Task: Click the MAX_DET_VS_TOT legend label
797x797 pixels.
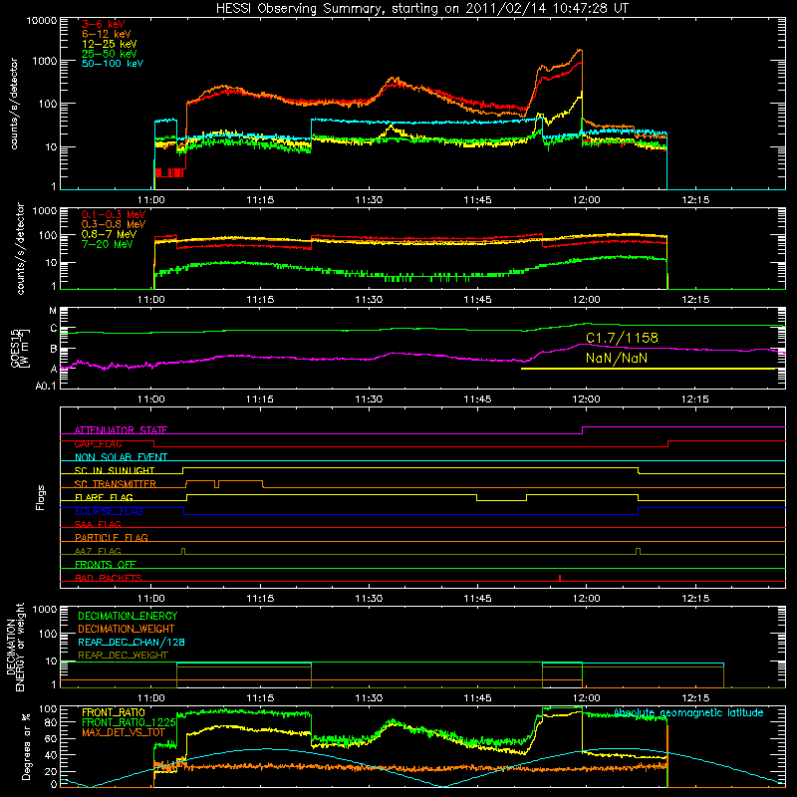Action: click(x=124, y=732)
